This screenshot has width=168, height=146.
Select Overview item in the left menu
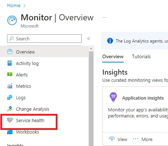point(44,52)
